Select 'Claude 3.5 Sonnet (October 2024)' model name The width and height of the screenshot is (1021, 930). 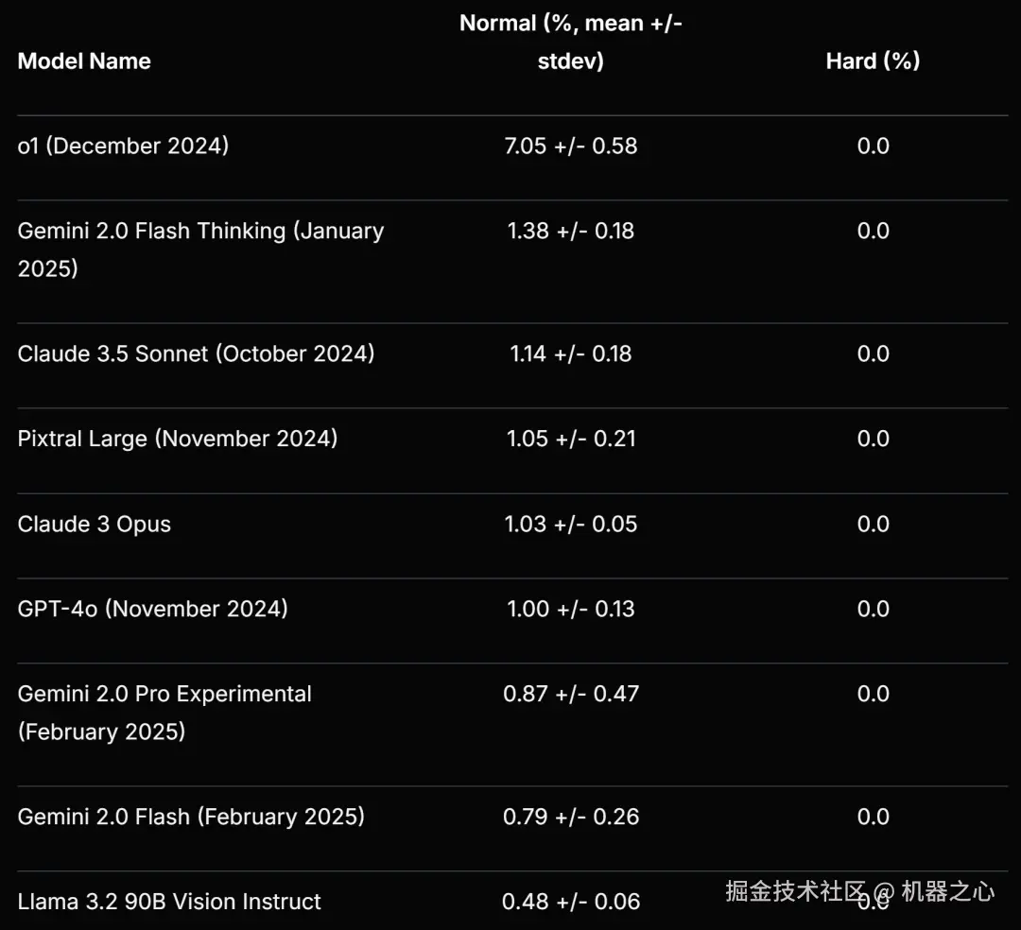click(196, 353)
